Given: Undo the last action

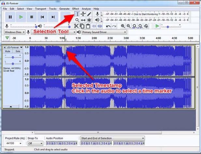Looking at the screenshot, I should tap(108, 26).
